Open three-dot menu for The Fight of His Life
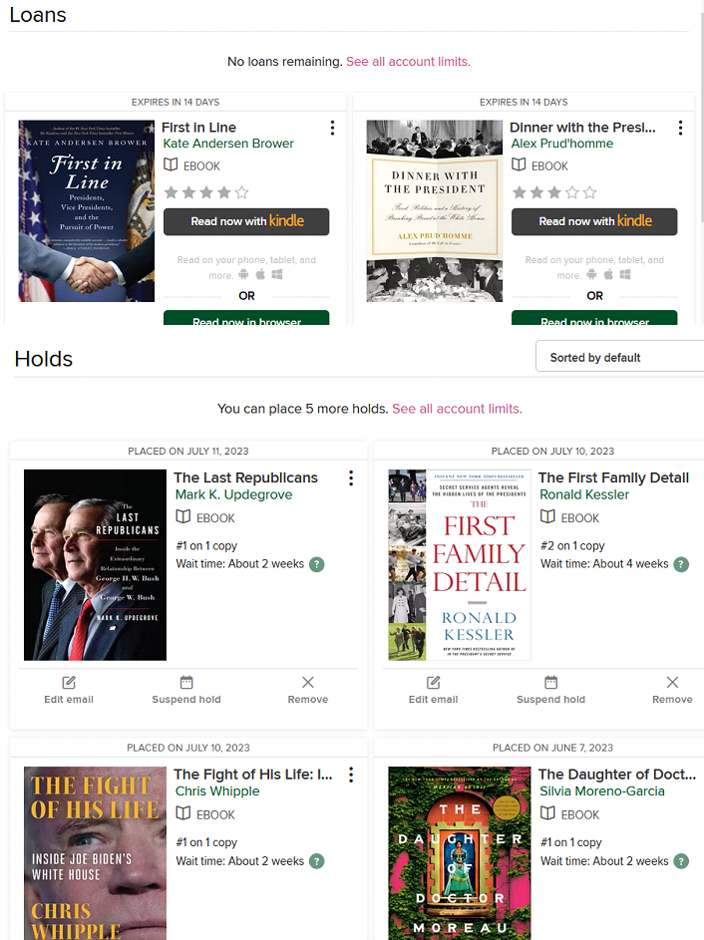 [351, 775]
